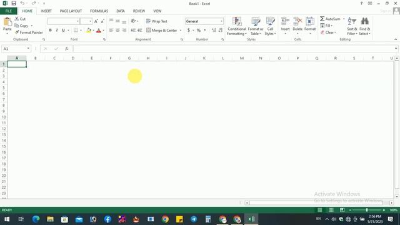400x225 pixels.
Task: Click the Cut scissors button
Action: [20, 19]
